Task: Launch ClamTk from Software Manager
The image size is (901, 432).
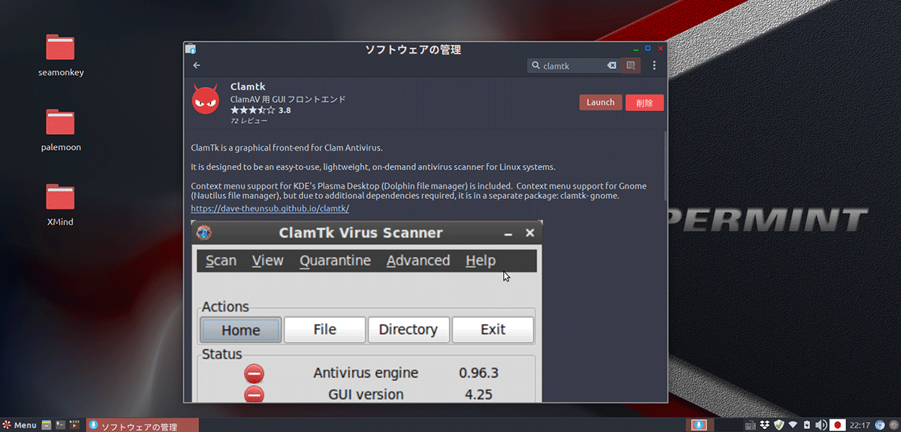Action: click(600, 102)
